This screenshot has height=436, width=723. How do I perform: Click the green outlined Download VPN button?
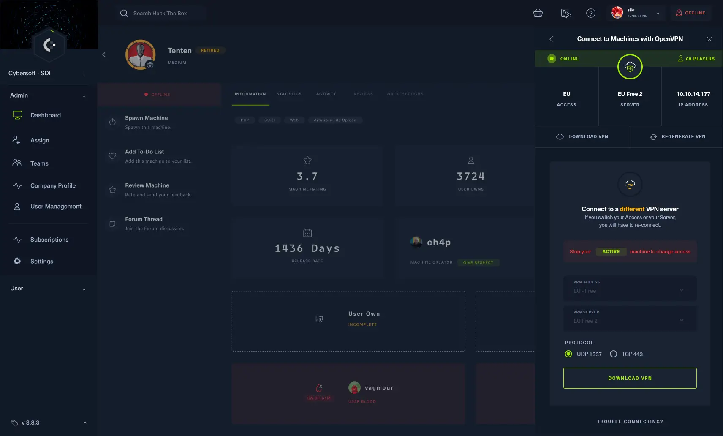coord(630,378)
